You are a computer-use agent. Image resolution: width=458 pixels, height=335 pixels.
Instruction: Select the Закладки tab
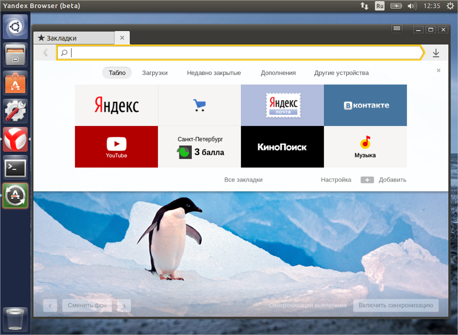click(74, 38)
